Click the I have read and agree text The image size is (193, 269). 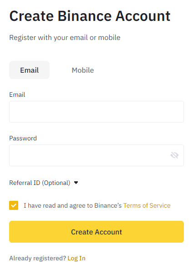[x=72, y=205]
